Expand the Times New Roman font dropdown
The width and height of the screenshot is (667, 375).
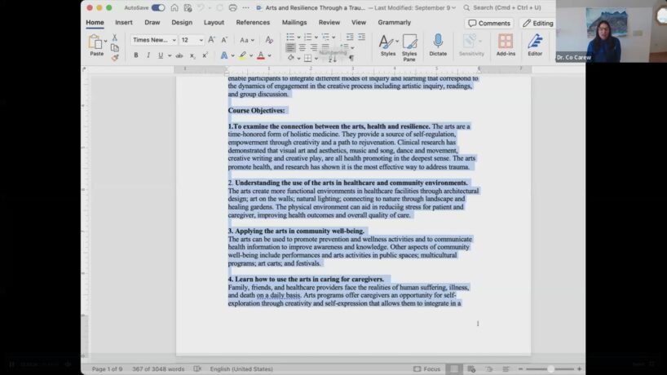[x=153, y=39]
